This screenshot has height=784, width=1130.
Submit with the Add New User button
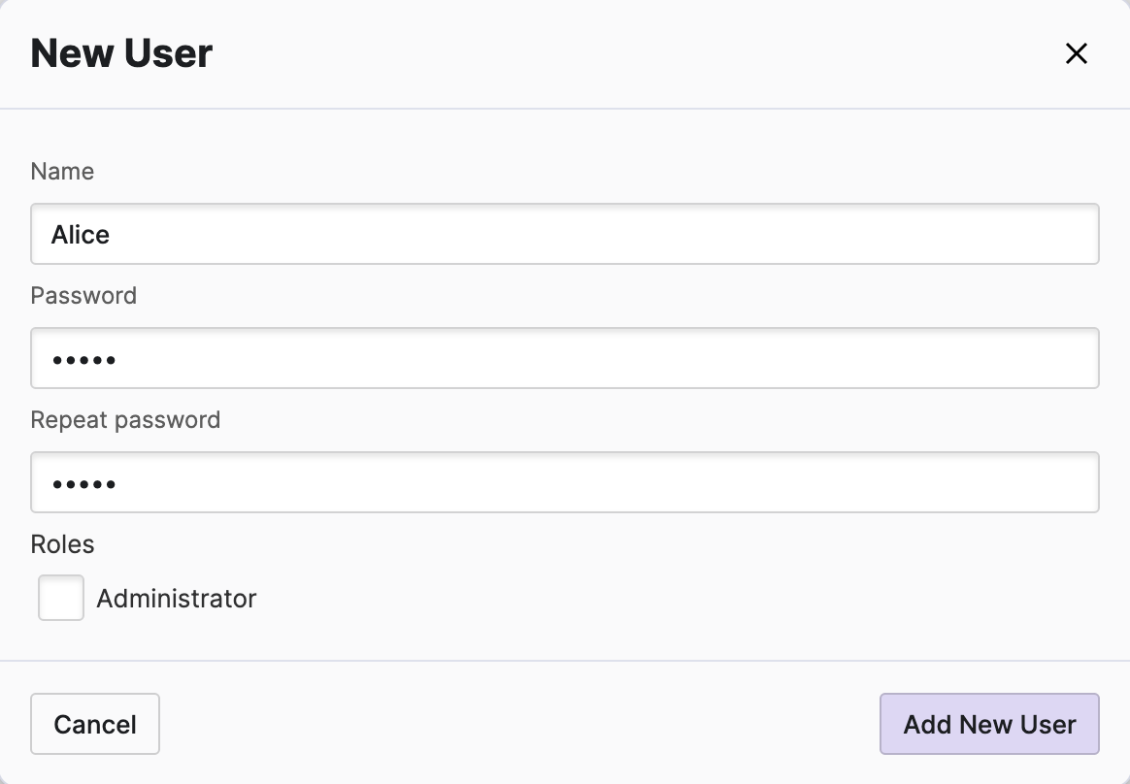coord(988,724)
